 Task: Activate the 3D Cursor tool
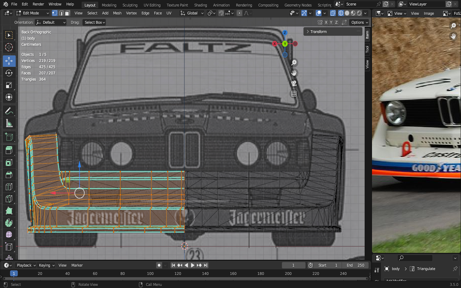9,47
